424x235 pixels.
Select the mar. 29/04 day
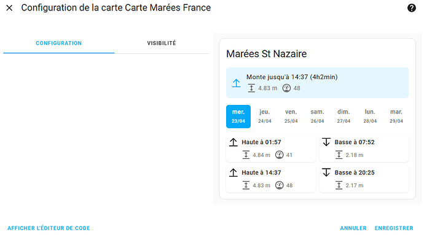pyautogui.click(x=396, y=117)
